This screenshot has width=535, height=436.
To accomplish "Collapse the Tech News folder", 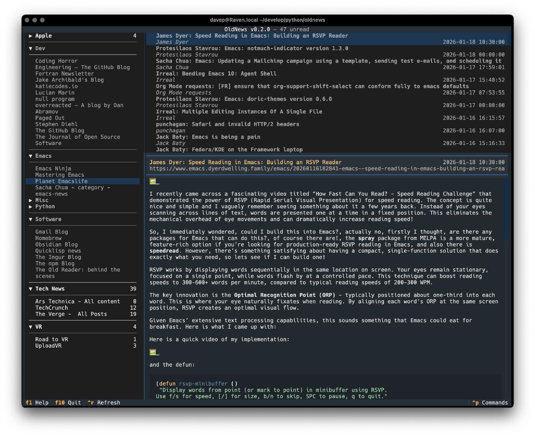I will click(31, 289).
